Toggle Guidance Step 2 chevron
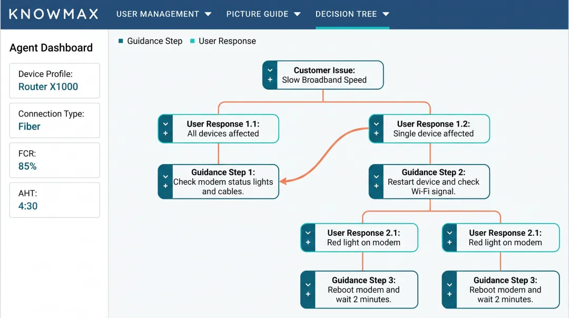 coord(376,177)
